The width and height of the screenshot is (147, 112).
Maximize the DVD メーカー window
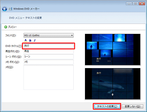point(136,4)
